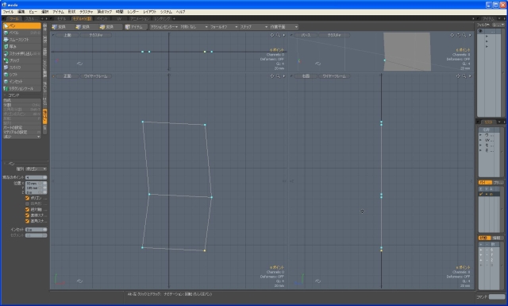Screen dimensions: 508x306
Task: Adjust the インセット value slider field
Action: coord(36,230)
